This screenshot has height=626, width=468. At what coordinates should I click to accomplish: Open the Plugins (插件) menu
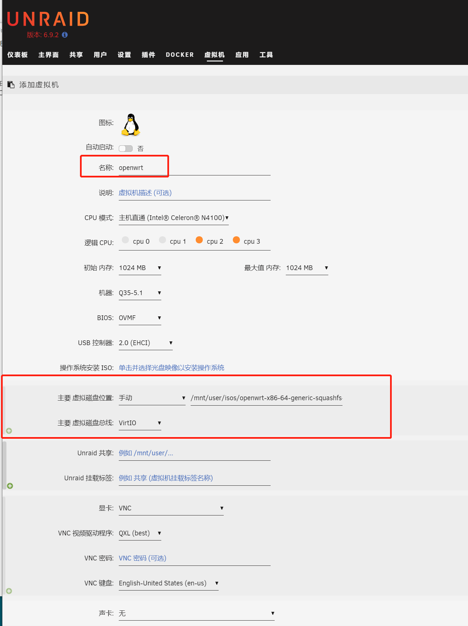(148, 55)
